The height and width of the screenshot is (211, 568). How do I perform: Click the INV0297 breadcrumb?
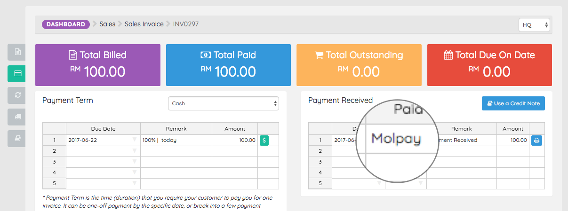point(186,24)
